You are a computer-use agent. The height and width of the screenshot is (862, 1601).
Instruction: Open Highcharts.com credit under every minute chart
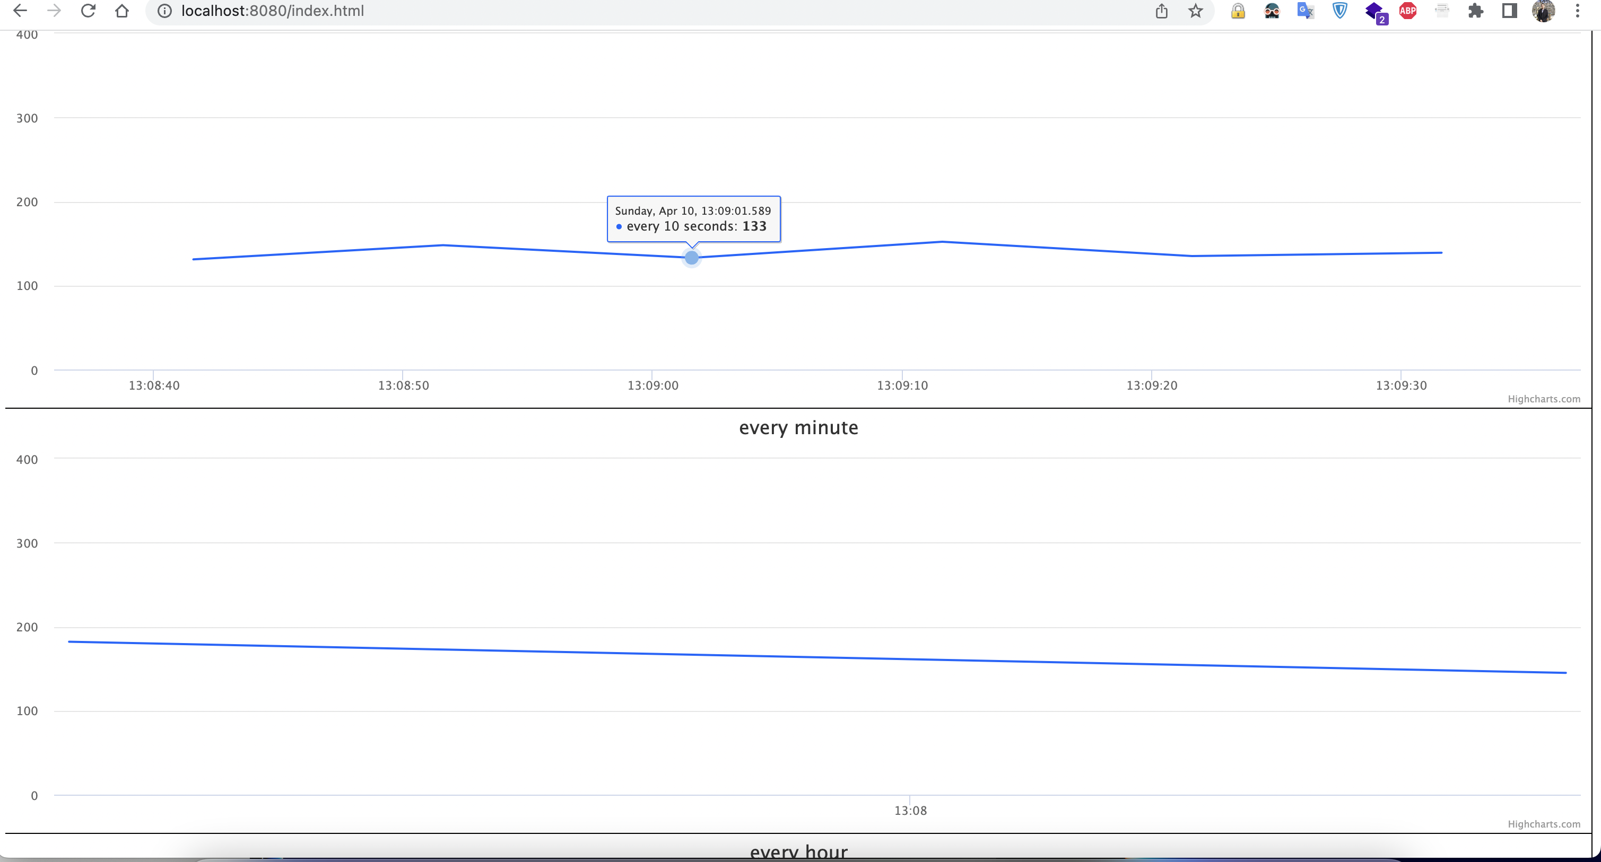point(1544,824)
